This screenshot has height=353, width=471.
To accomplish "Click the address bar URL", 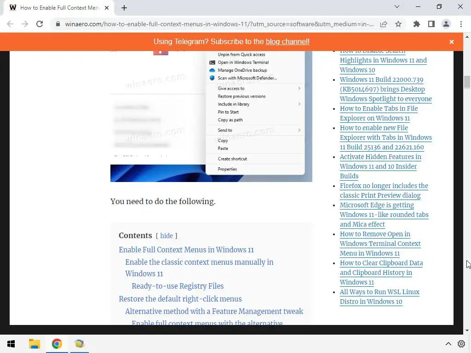I will pyautogui.click(x=219, y=24).
